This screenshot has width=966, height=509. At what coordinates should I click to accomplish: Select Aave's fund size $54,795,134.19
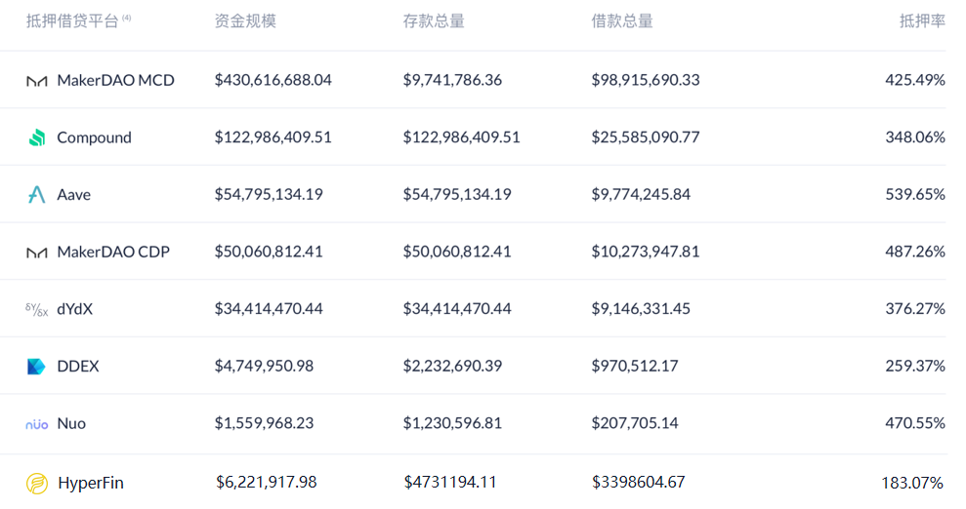coord(269,194)
